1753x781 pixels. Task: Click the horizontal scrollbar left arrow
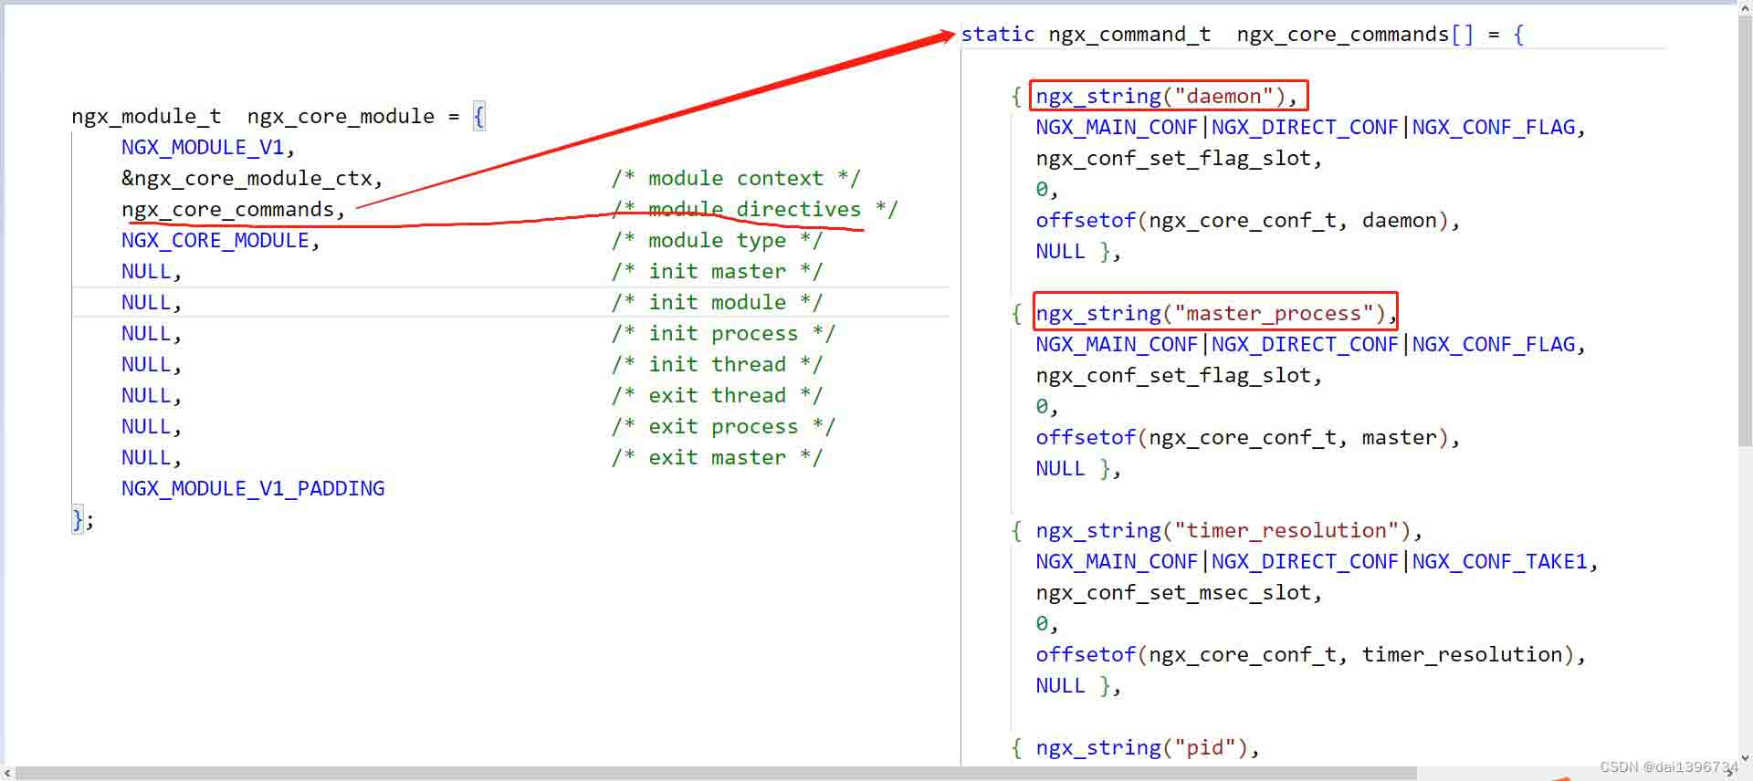(7, 773)
